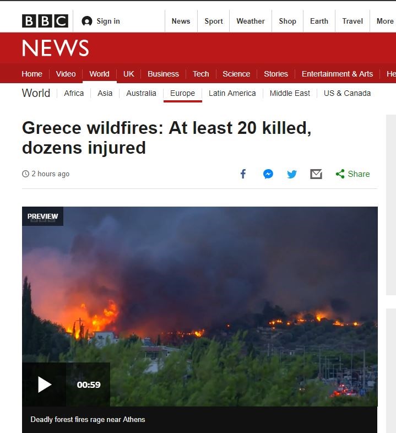Image resolution: width=396 pixels, height=433 pixels.
Task: Open the Entertainment & Arts section
Action: [337, 74]
